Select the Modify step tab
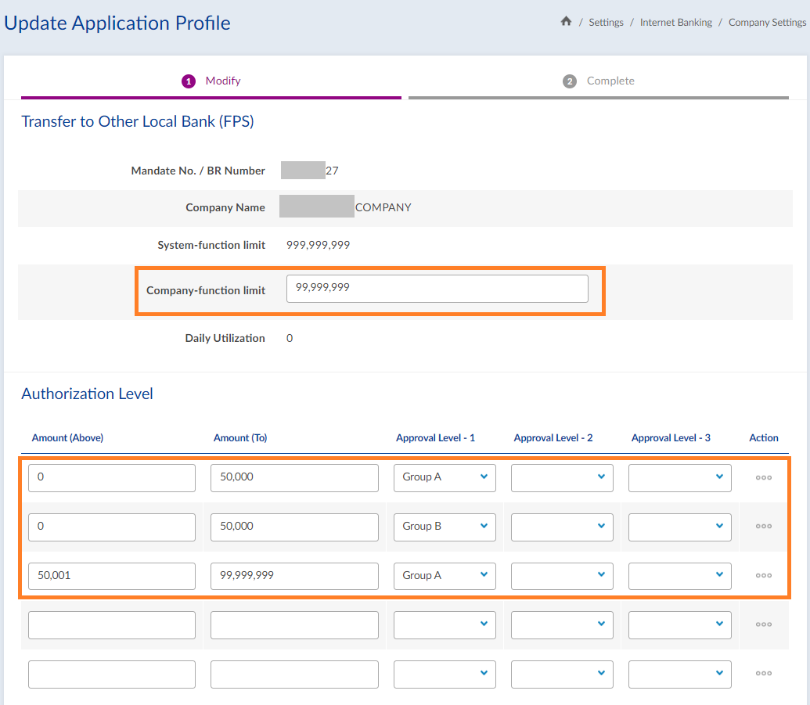 (x=211, y=81)
